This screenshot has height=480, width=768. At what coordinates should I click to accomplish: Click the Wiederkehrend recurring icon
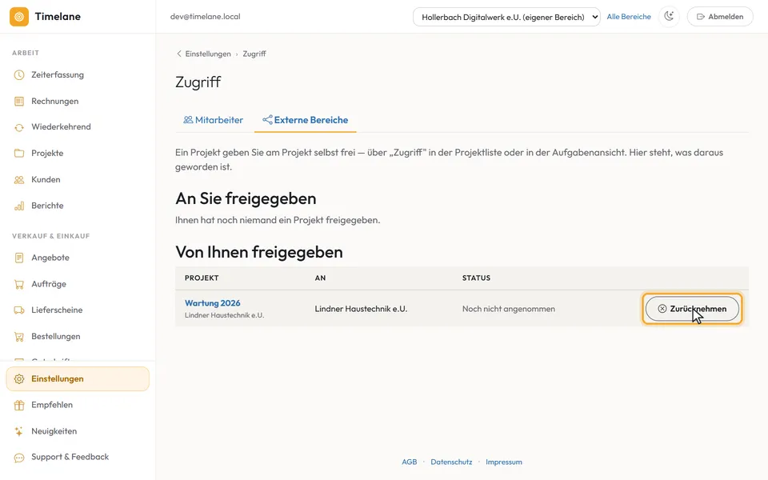pyautogui.click(x=19, y=127)
